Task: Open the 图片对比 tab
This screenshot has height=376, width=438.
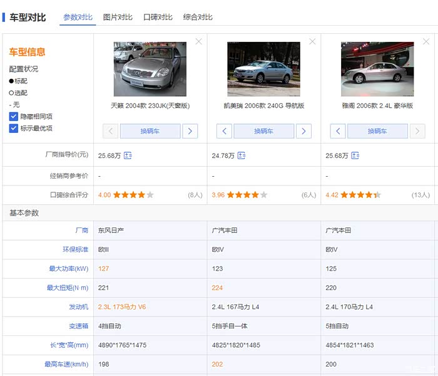Action: tap(118, 18)
